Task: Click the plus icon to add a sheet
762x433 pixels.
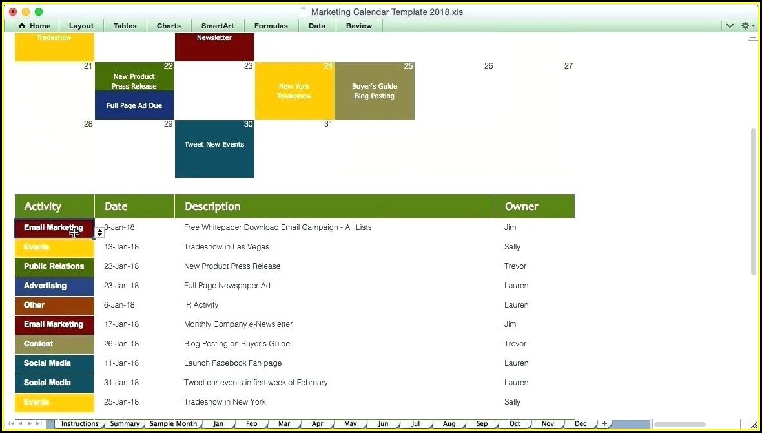Action: (604, 423)
